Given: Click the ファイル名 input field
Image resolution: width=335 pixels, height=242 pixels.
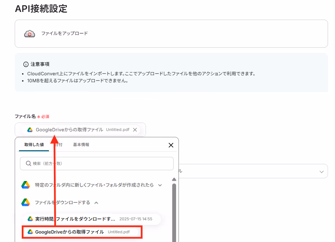Looking at the screenshot, I should tap(80, 130).
